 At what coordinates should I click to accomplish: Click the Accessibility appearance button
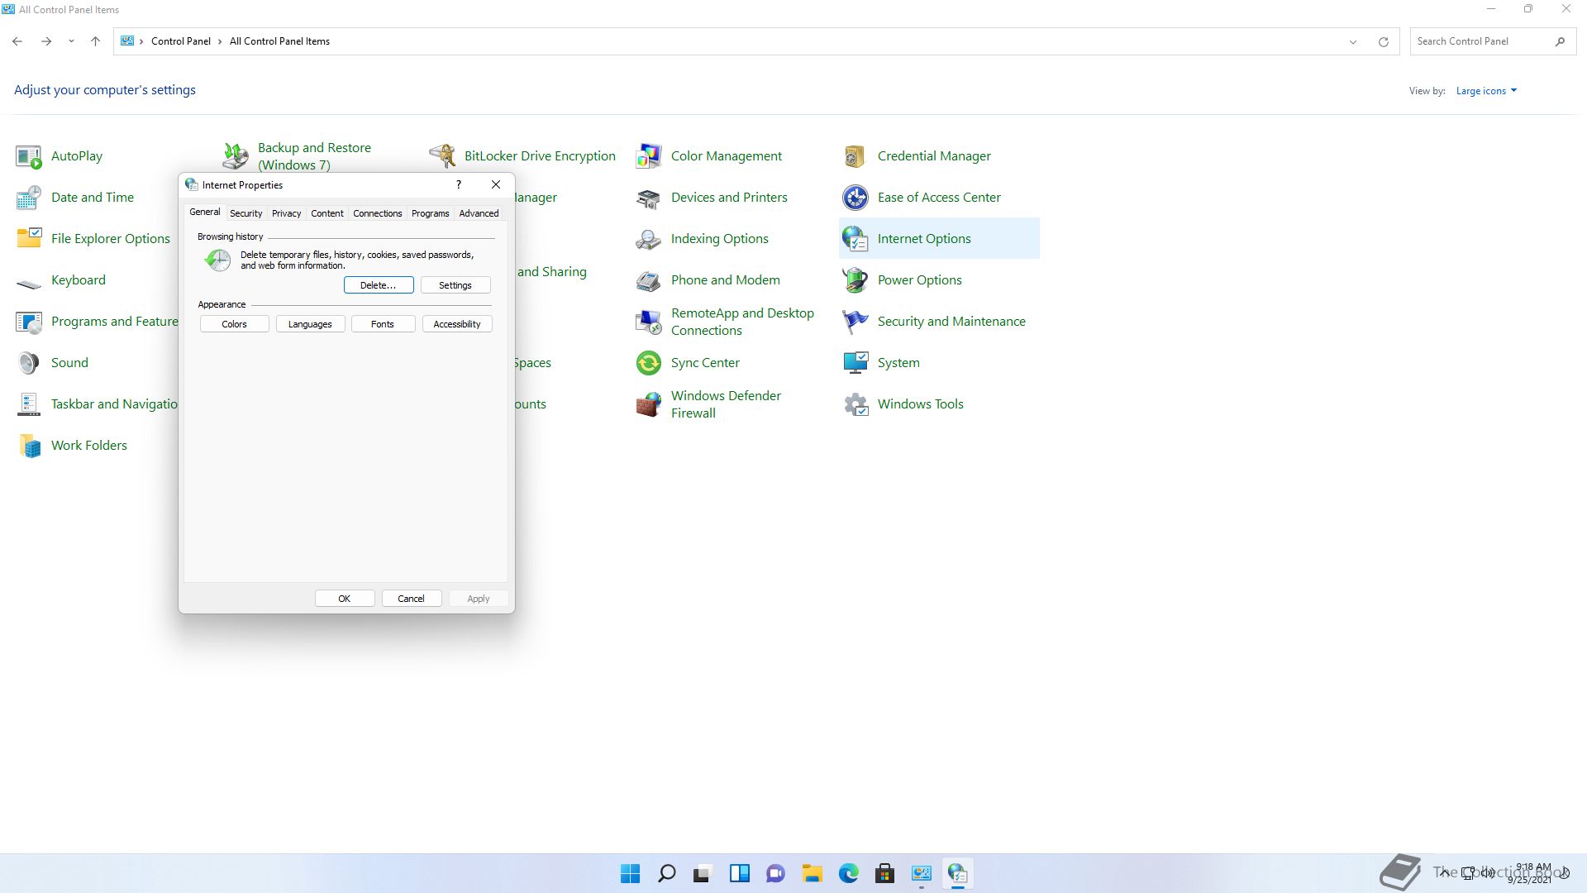[x=457, y=324]
